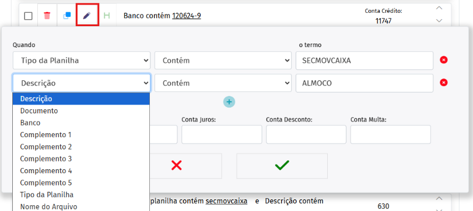Add a new condition with plus icon
473x211 pixels.
click(229, 102)
